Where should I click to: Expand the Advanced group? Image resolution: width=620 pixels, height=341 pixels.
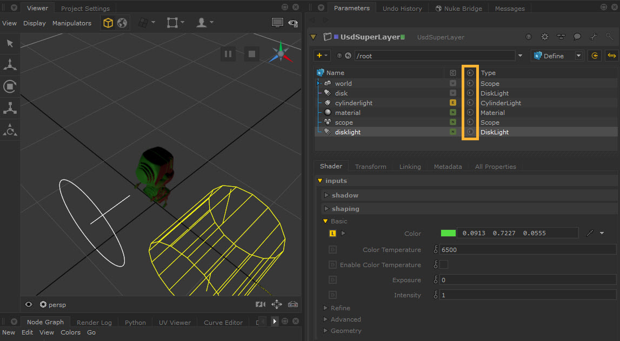click(325, 319)
